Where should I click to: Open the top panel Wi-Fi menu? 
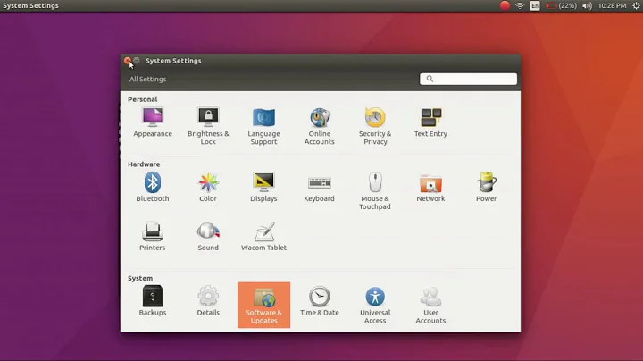[520, 6]
